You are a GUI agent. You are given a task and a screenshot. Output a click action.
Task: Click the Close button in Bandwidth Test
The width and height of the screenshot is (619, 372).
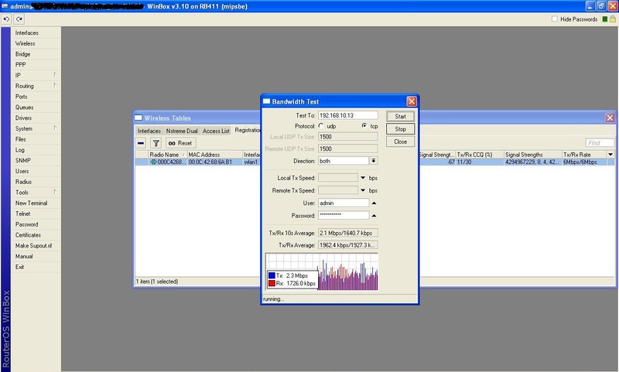(x=400, y=142)
